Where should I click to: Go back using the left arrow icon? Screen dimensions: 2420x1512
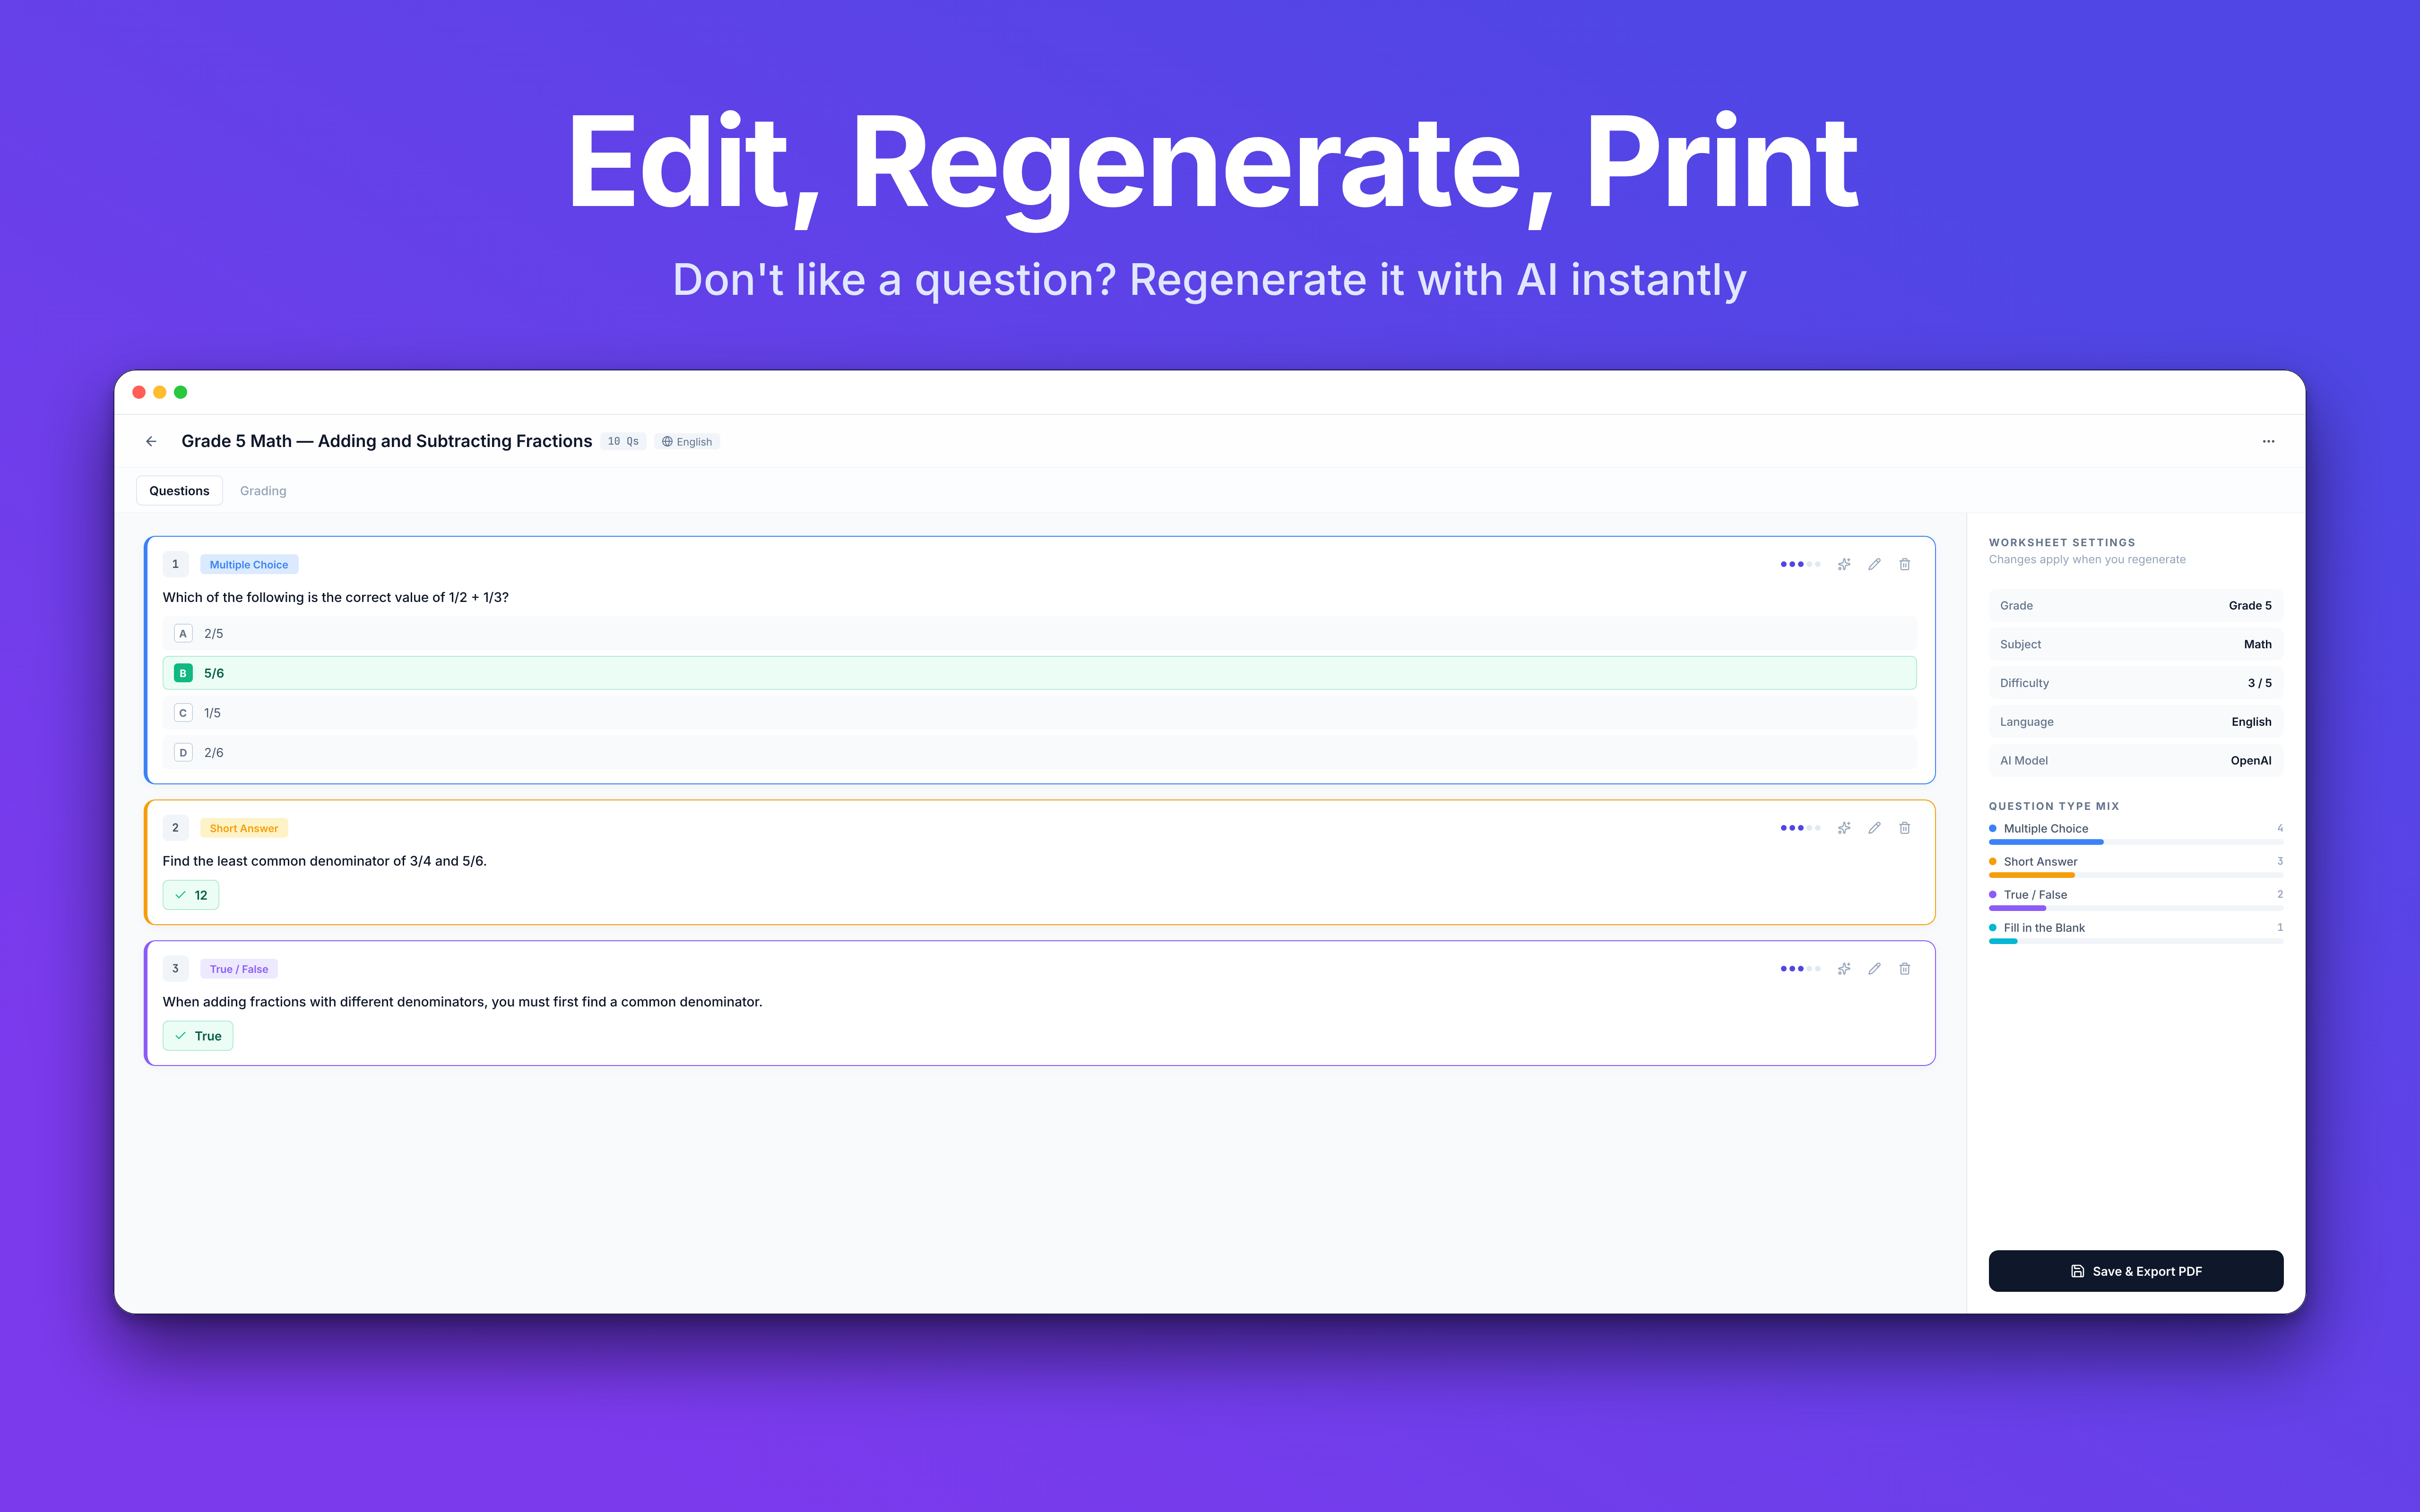151,441
